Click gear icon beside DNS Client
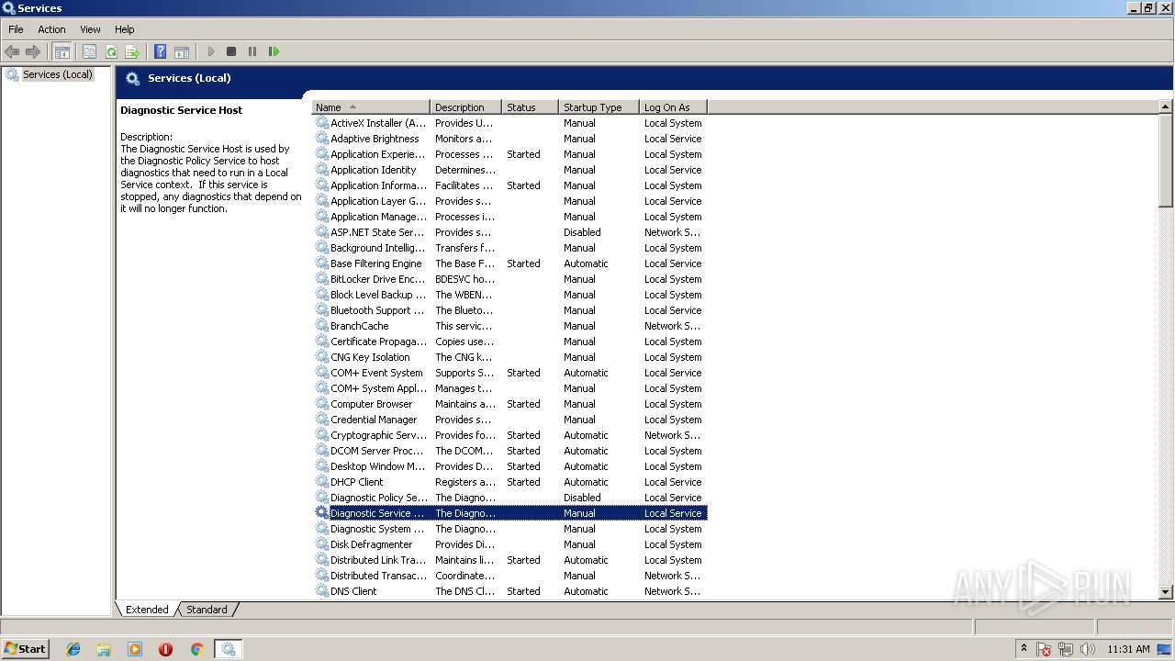This screenshot has height=661, width=1175. (x=322, y=591)
